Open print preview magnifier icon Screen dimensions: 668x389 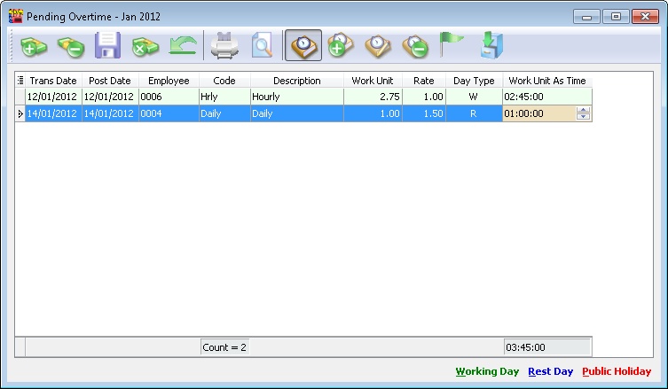coord(262,45)
